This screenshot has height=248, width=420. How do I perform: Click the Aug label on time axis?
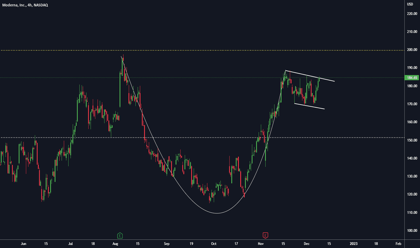[115, 243]
